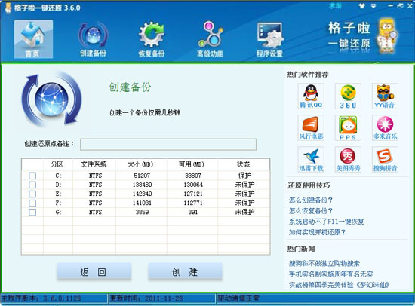Screen dimensions: 415x306
Task: Check the D: partition checkbox
Action: (32, 185)
